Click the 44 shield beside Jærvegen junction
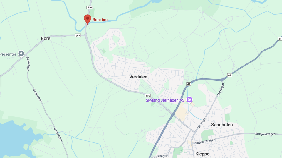282x158 pixels. click(229, 75)
